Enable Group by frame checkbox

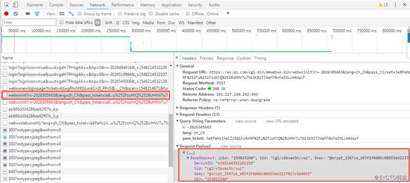(x=80, y=14)
